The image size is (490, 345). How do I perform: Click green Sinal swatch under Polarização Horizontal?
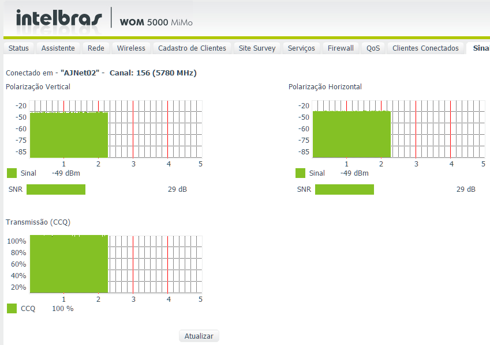click(300, 173)
